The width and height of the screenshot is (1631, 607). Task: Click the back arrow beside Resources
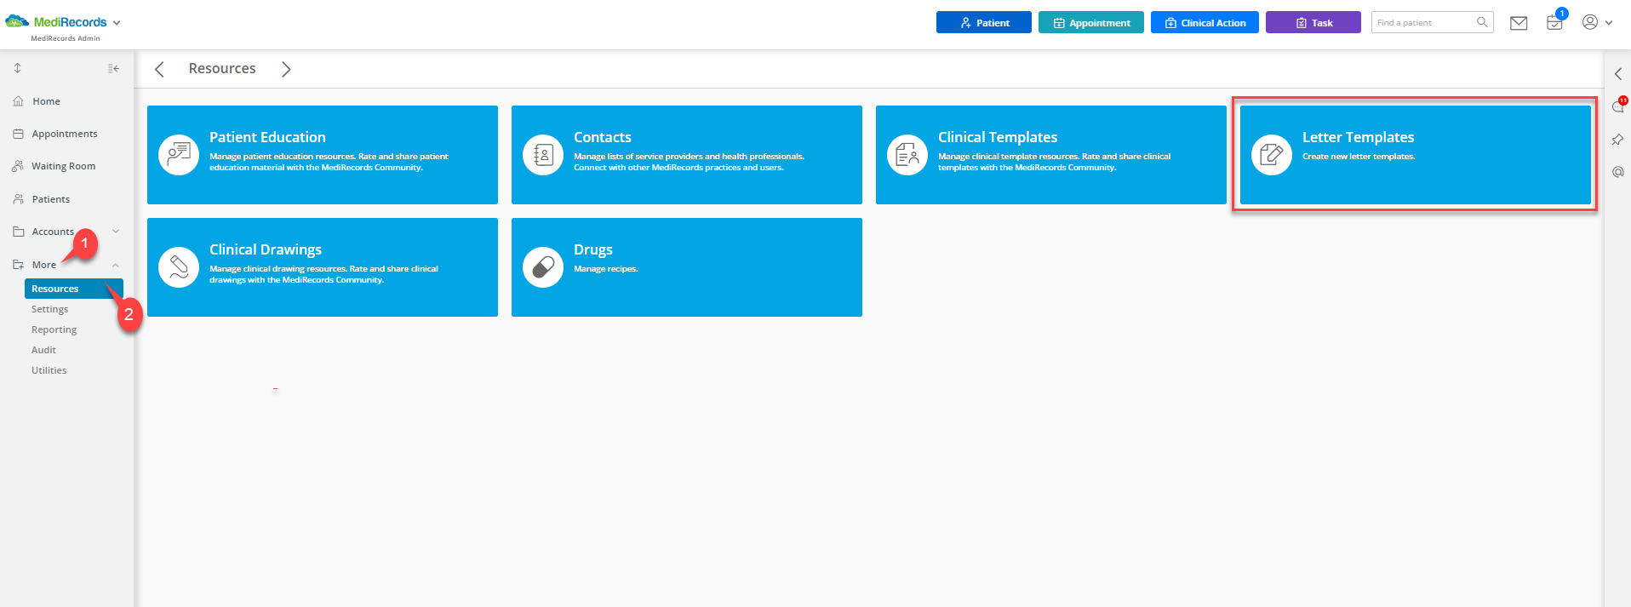(159, 69)
